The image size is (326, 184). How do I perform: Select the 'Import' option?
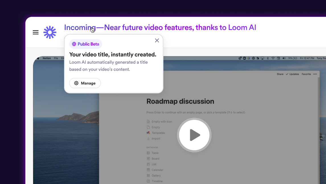[153, 138]
